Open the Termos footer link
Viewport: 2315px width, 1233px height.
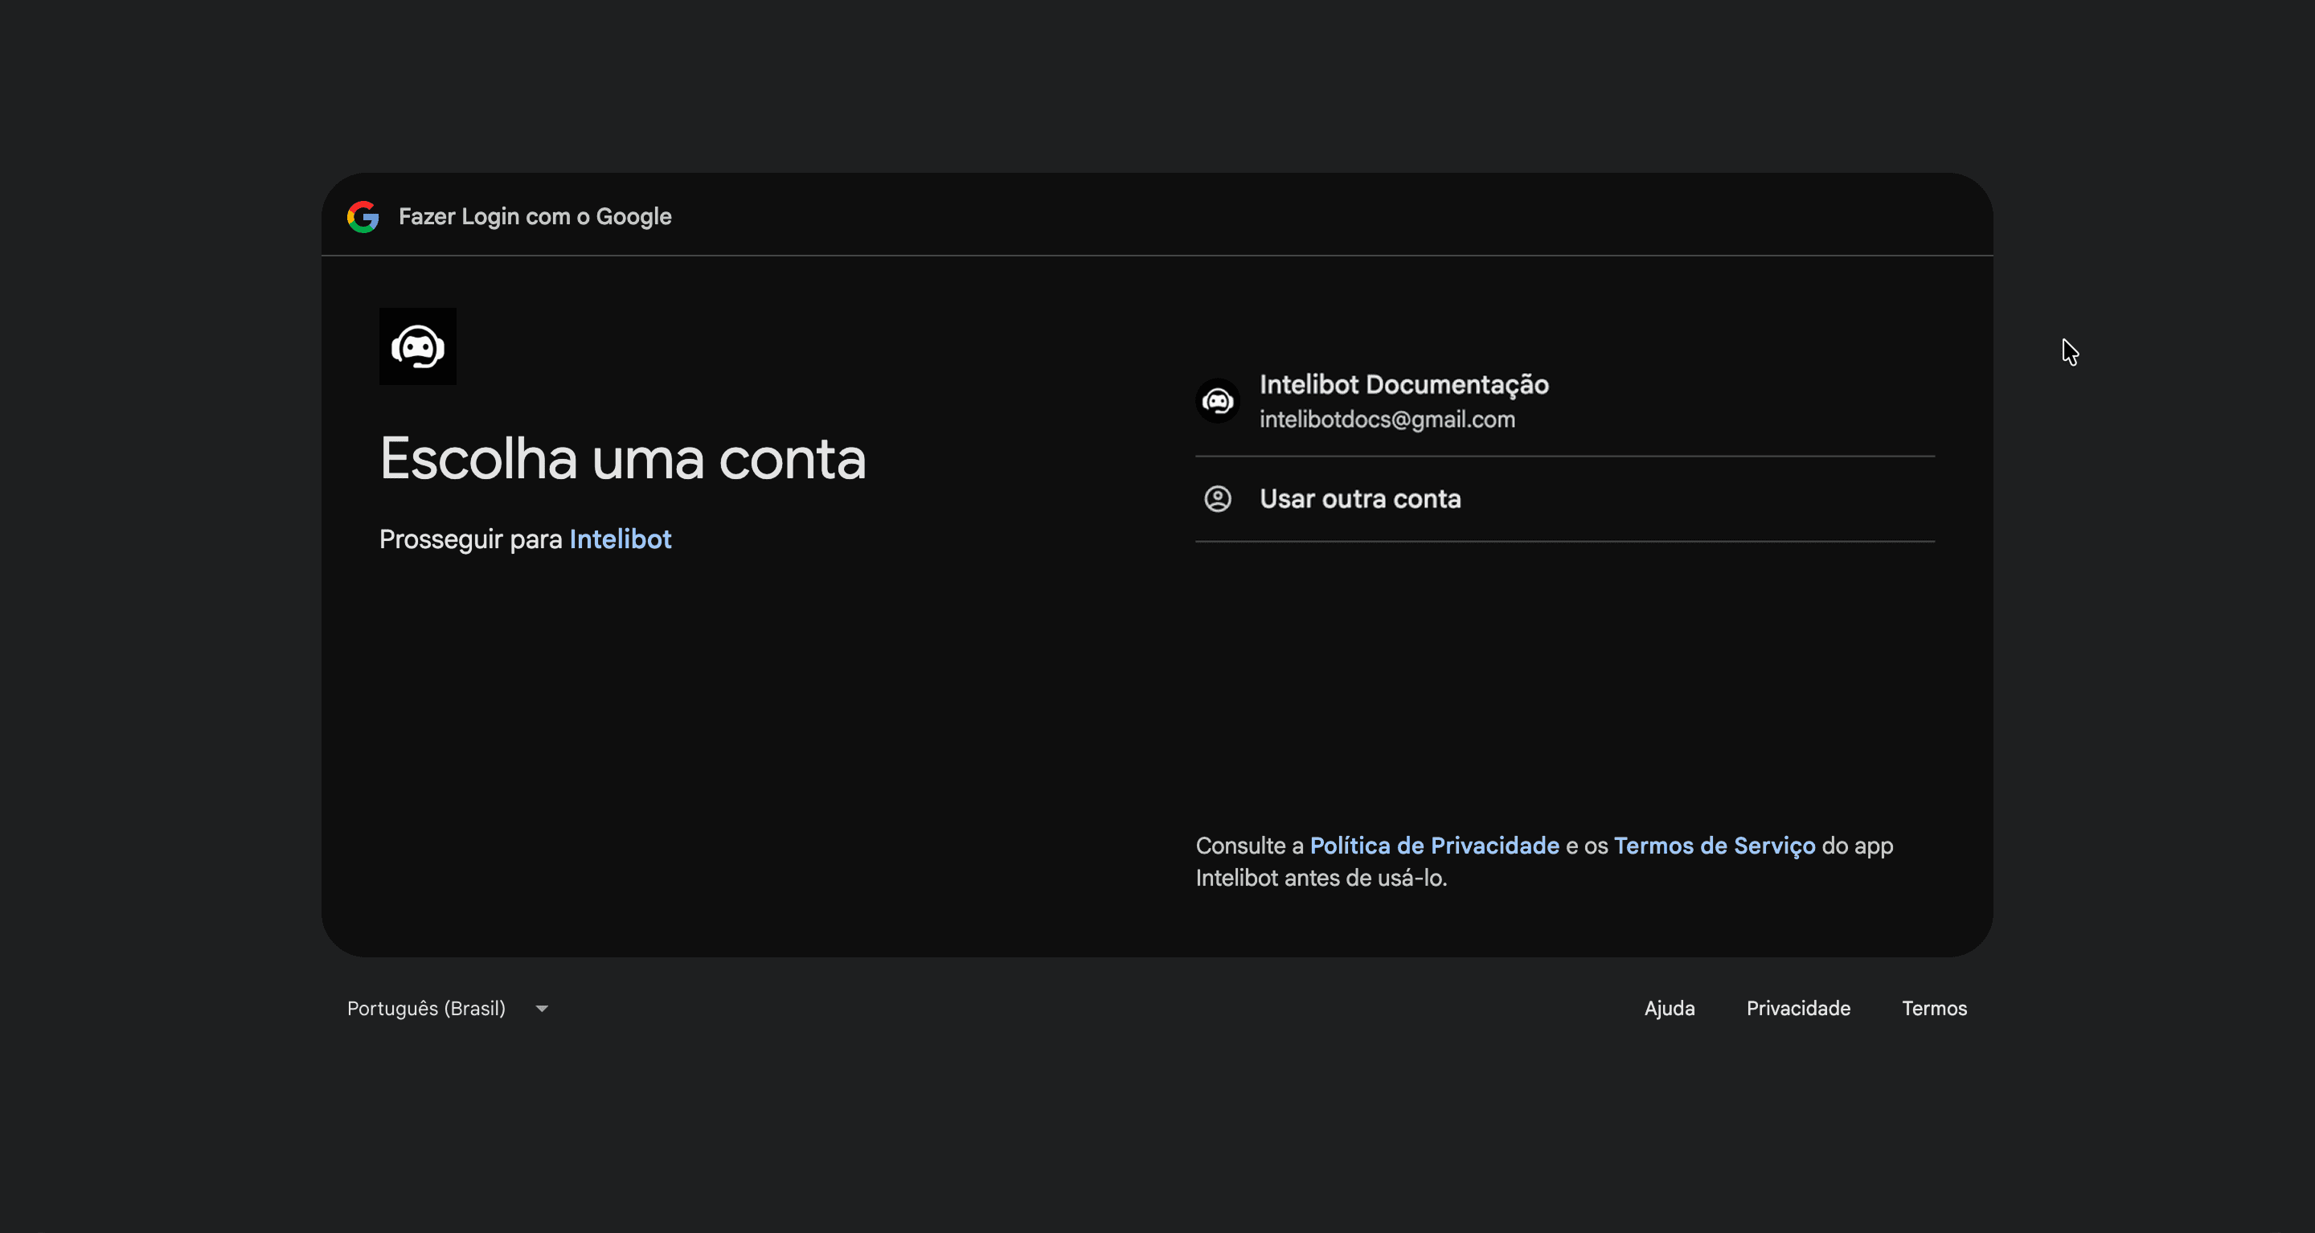tap(1934, 1008)
